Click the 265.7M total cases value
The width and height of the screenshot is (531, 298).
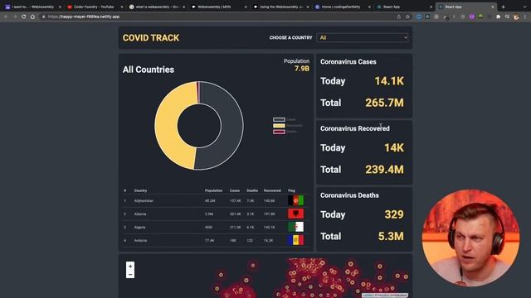tap(384, 103)
